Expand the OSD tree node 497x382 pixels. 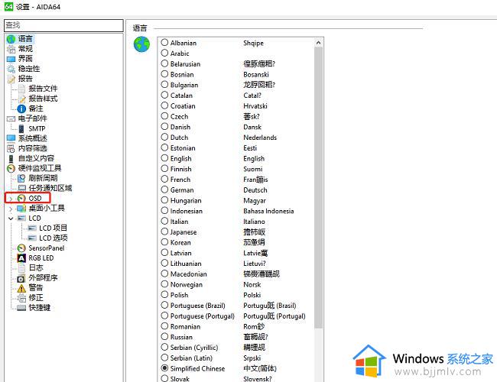pyautogui.click(x=11, y=199)
